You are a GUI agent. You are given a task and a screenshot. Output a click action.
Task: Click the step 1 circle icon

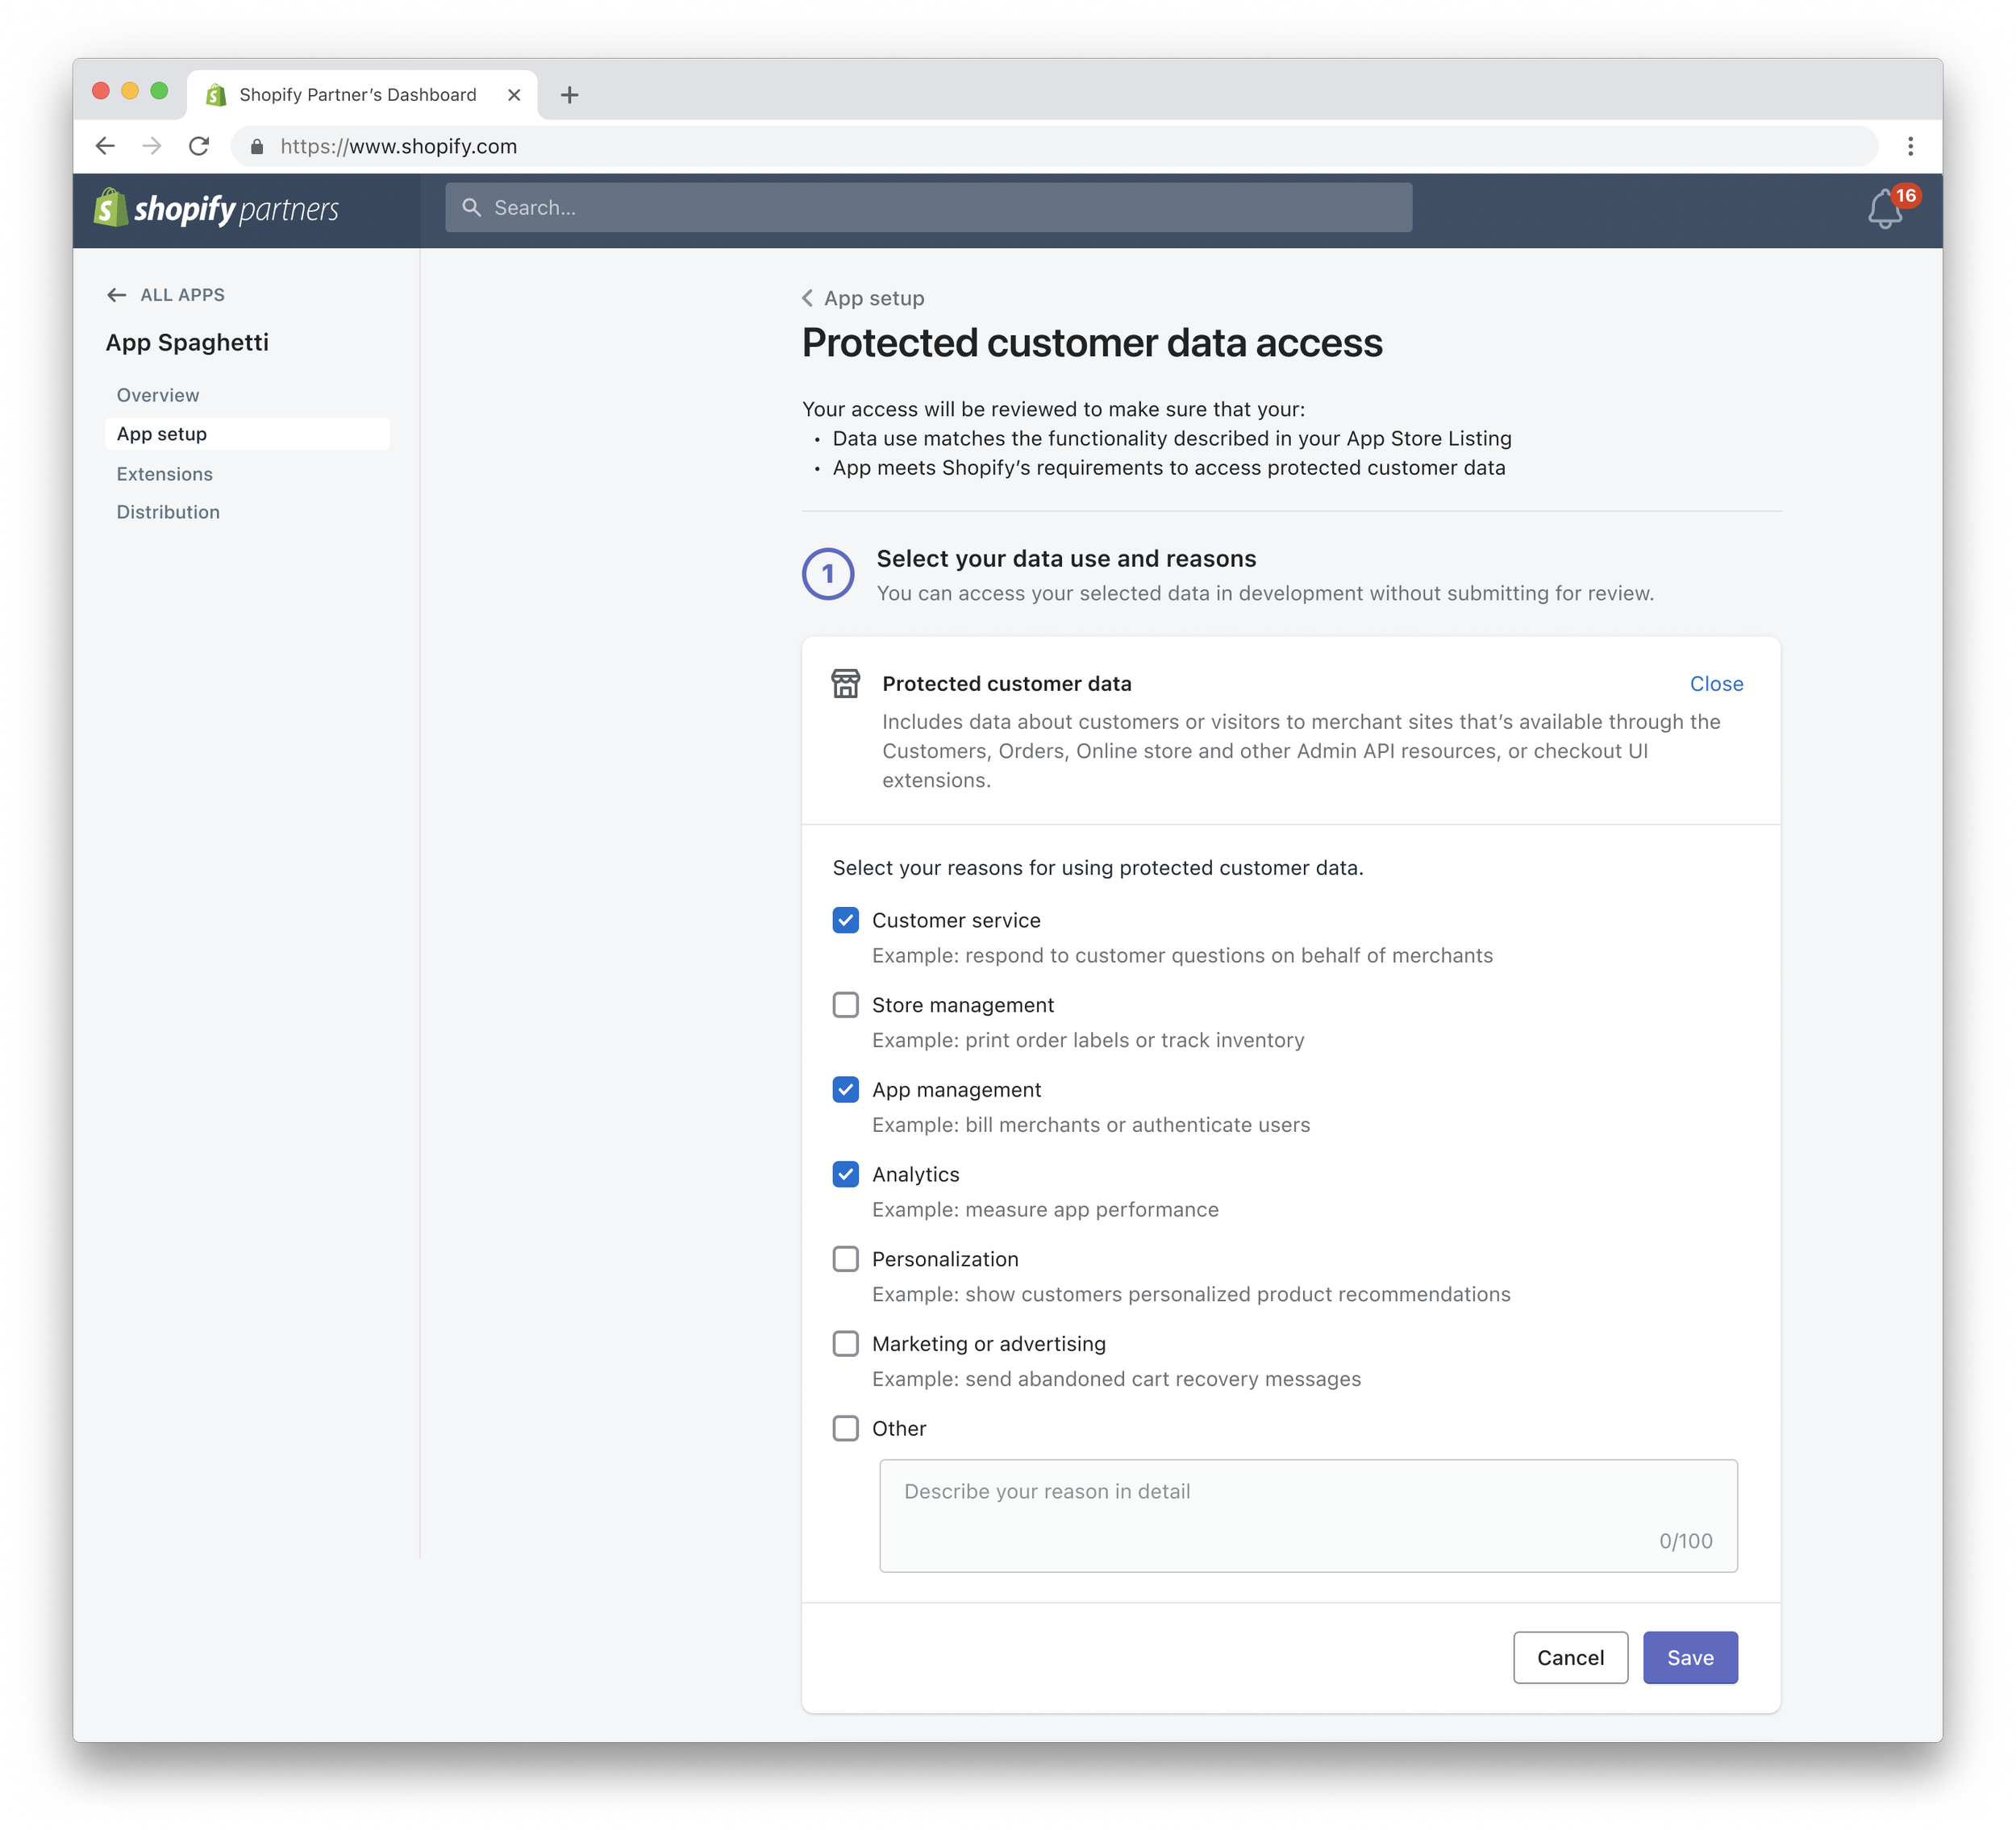pyautogui.click(x=828, y=574)
